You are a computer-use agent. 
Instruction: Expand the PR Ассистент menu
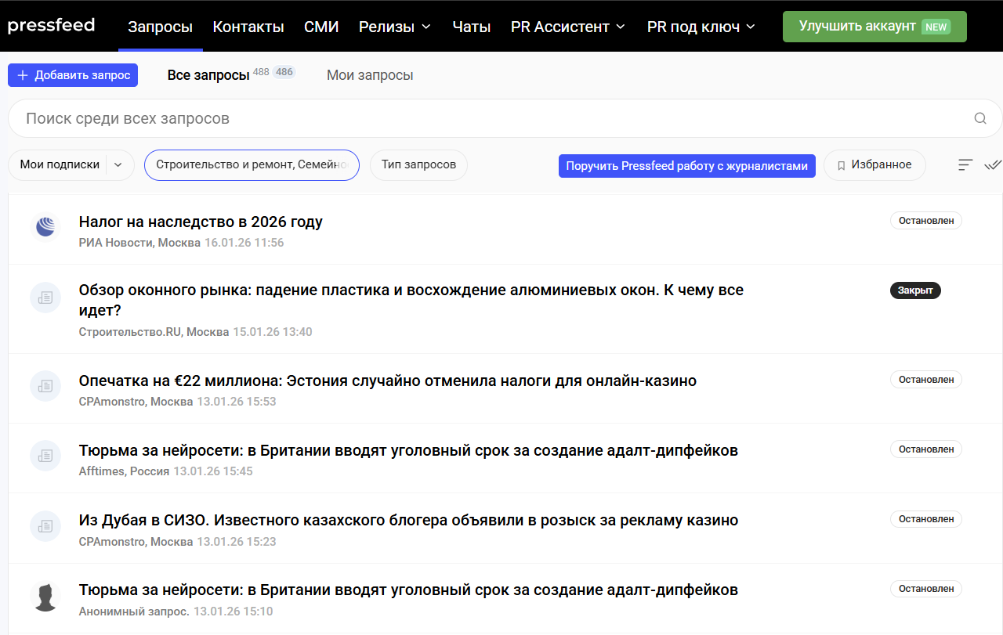[567, 27]
